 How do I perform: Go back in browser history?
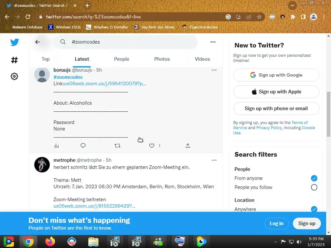coord(7,17)
